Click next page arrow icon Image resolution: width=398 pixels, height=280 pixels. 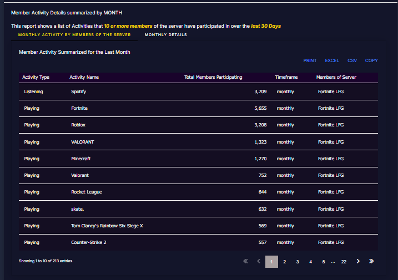358,261
